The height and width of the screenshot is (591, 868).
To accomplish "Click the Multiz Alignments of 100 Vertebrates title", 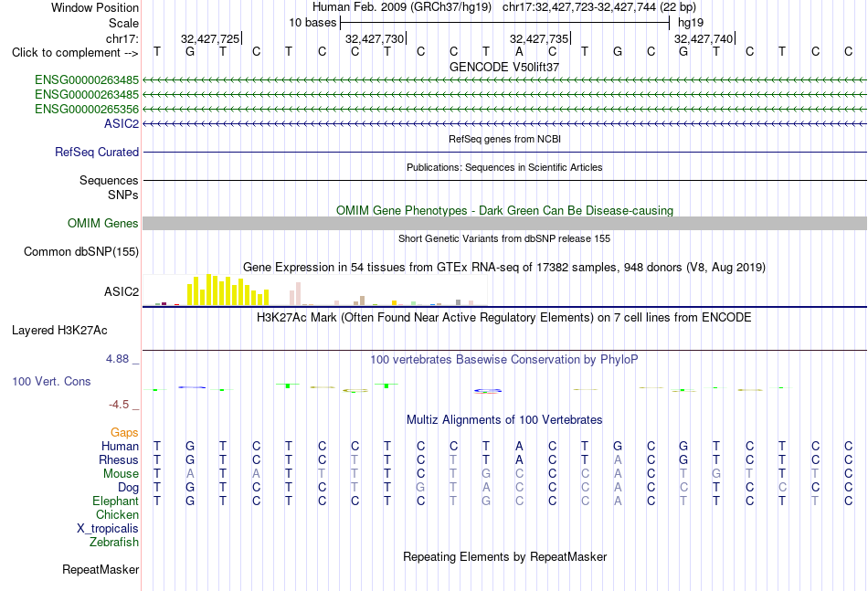I will pos(504,419).
